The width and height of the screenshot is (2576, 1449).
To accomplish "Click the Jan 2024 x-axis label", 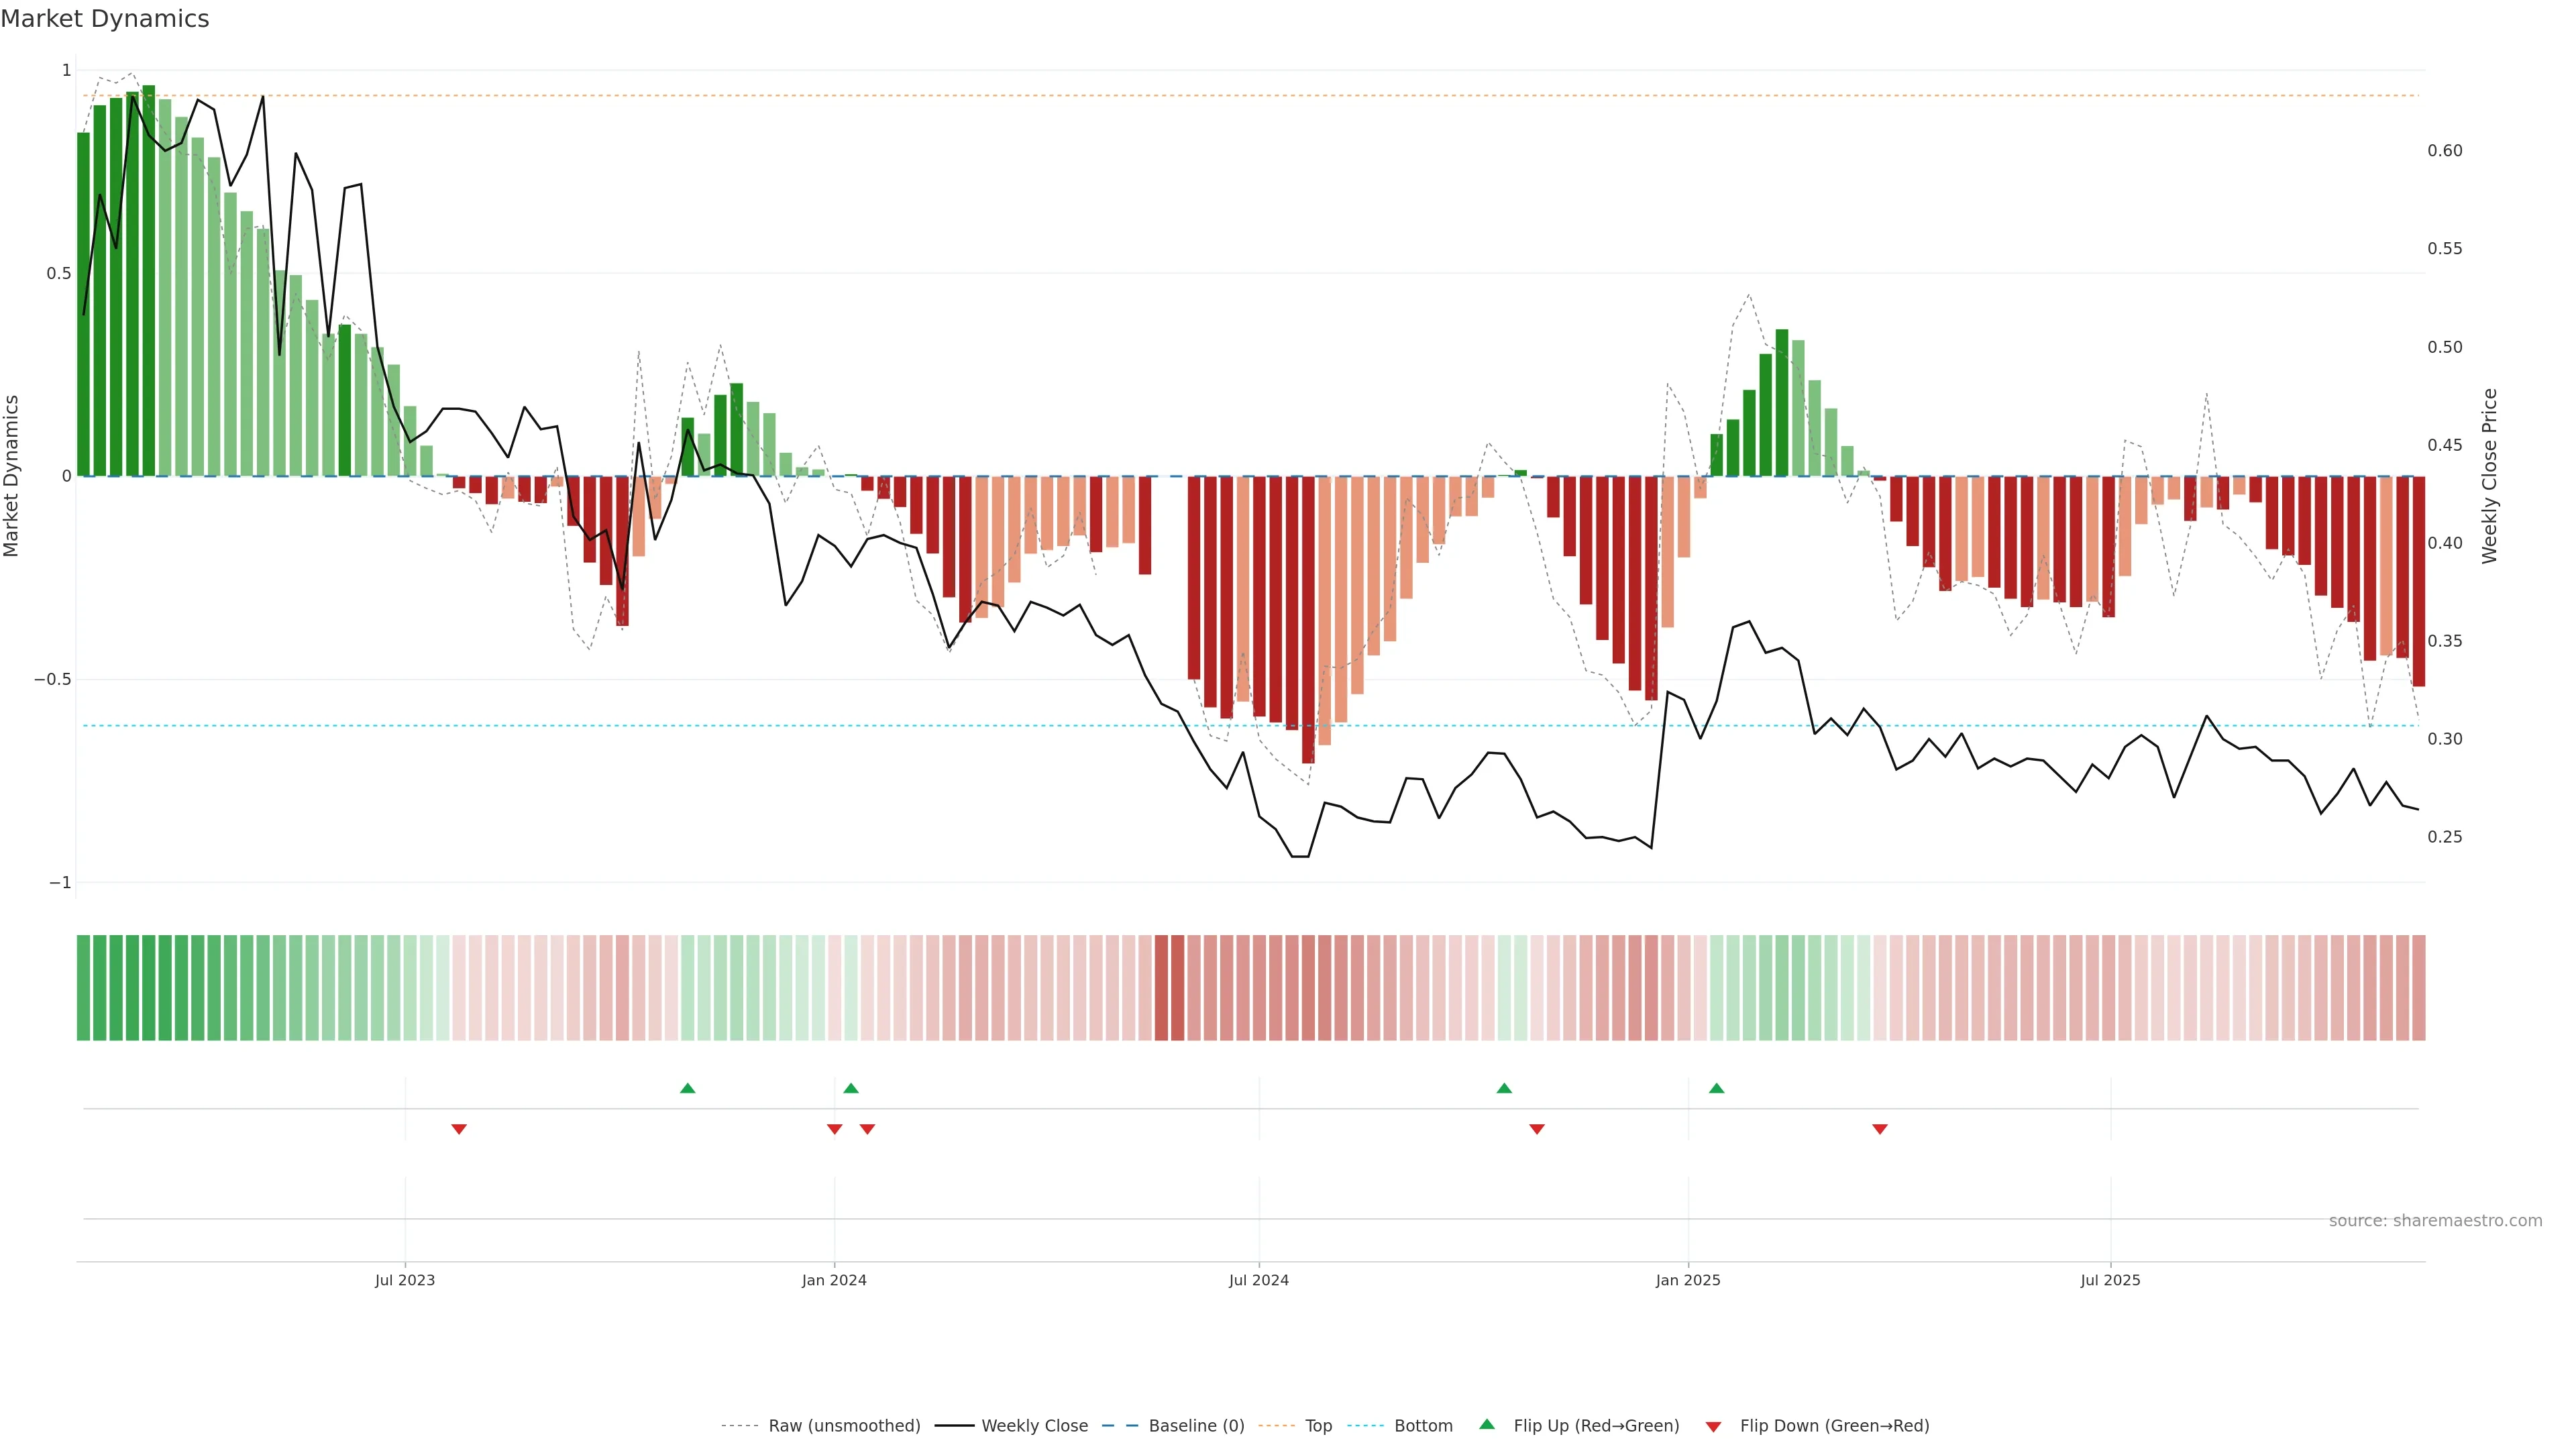I will pos(834,1280).
